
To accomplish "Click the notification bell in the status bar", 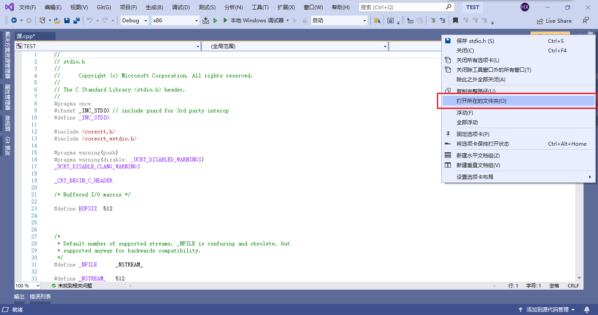I will coord(586,309).
